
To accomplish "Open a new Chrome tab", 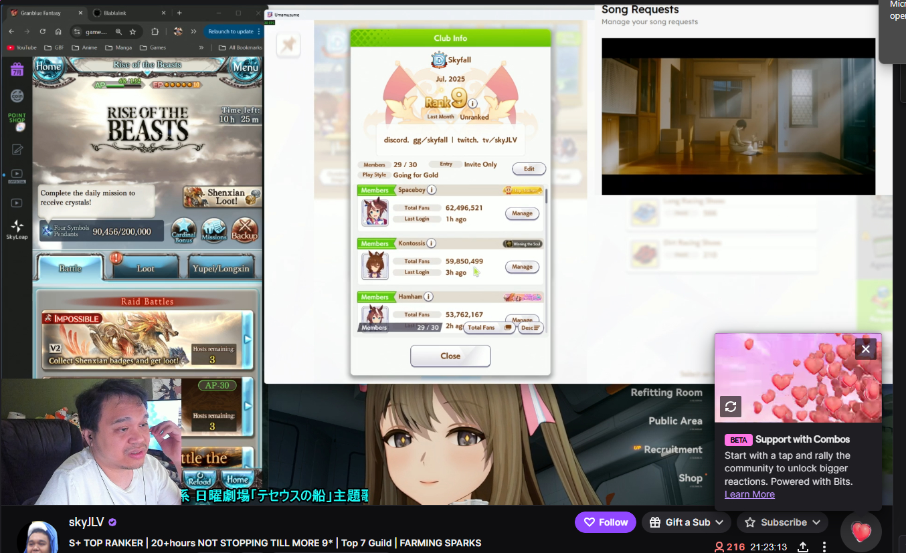I will 179,13.
